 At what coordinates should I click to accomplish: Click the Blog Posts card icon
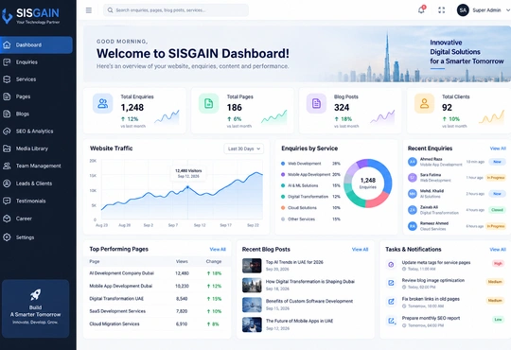316,103
